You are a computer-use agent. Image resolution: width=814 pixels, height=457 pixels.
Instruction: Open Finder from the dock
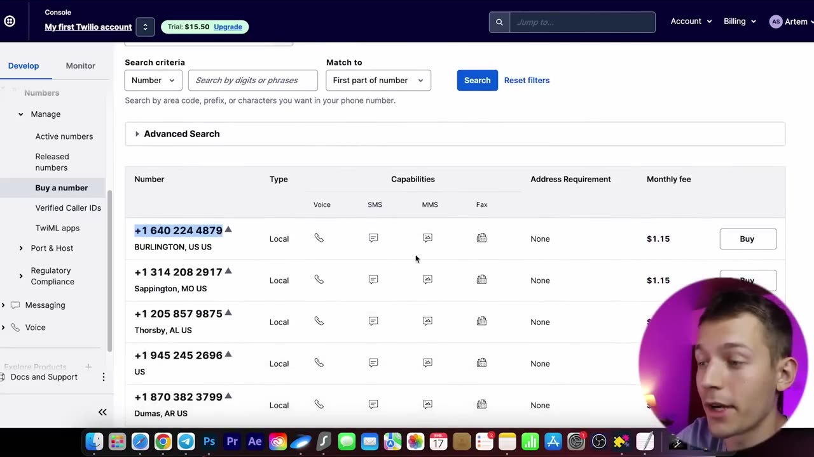(94, 441)
